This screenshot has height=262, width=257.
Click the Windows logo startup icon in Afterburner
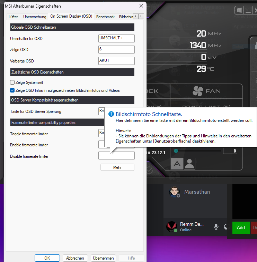point(239,10)
